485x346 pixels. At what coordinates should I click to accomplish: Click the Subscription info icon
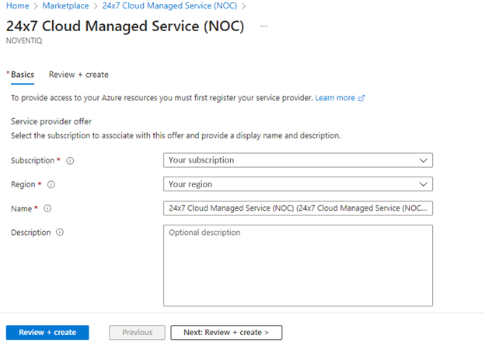click(70, 161)
